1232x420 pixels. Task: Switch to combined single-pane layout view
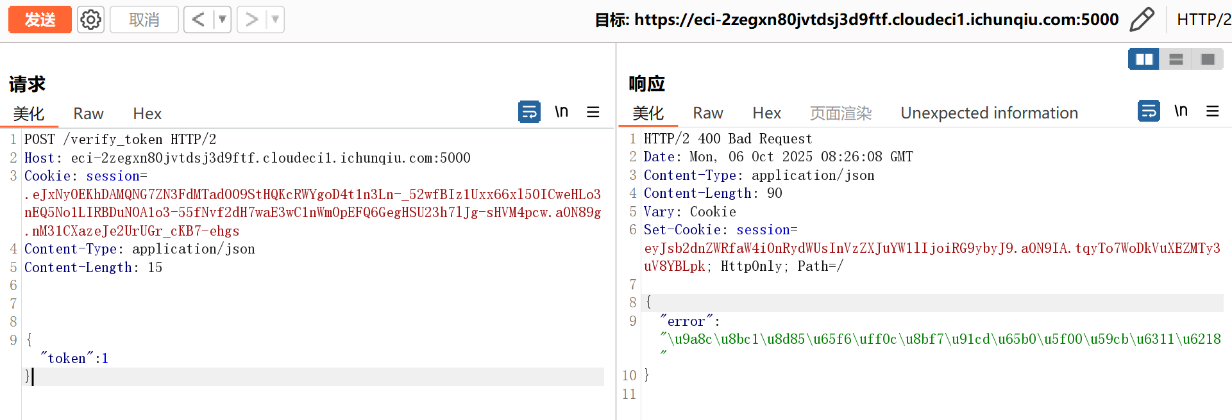click(1208, 60)
